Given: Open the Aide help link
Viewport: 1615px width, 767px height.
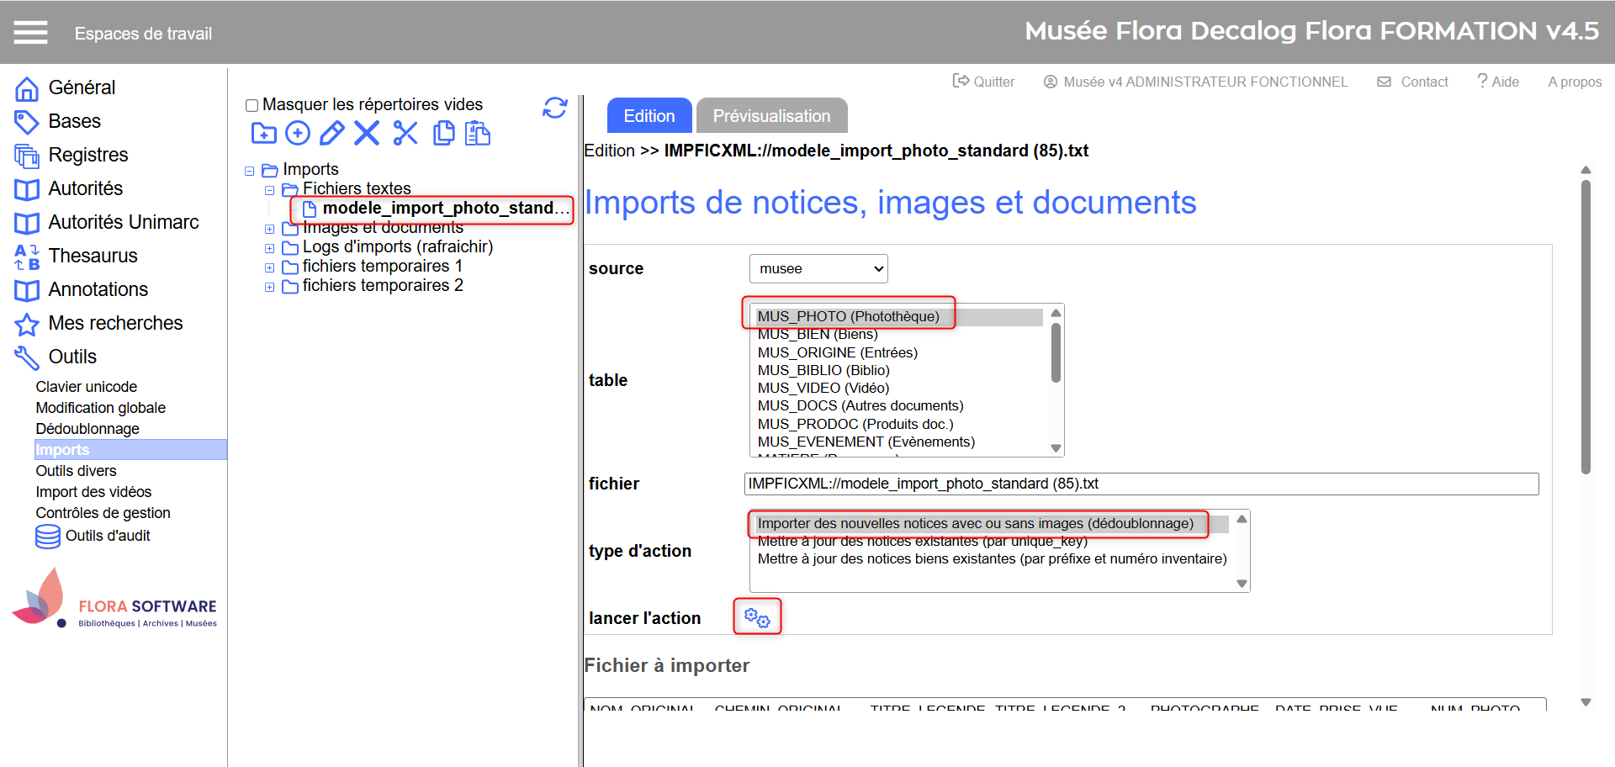Looking at the screenshot, I should coord(1498,82).
